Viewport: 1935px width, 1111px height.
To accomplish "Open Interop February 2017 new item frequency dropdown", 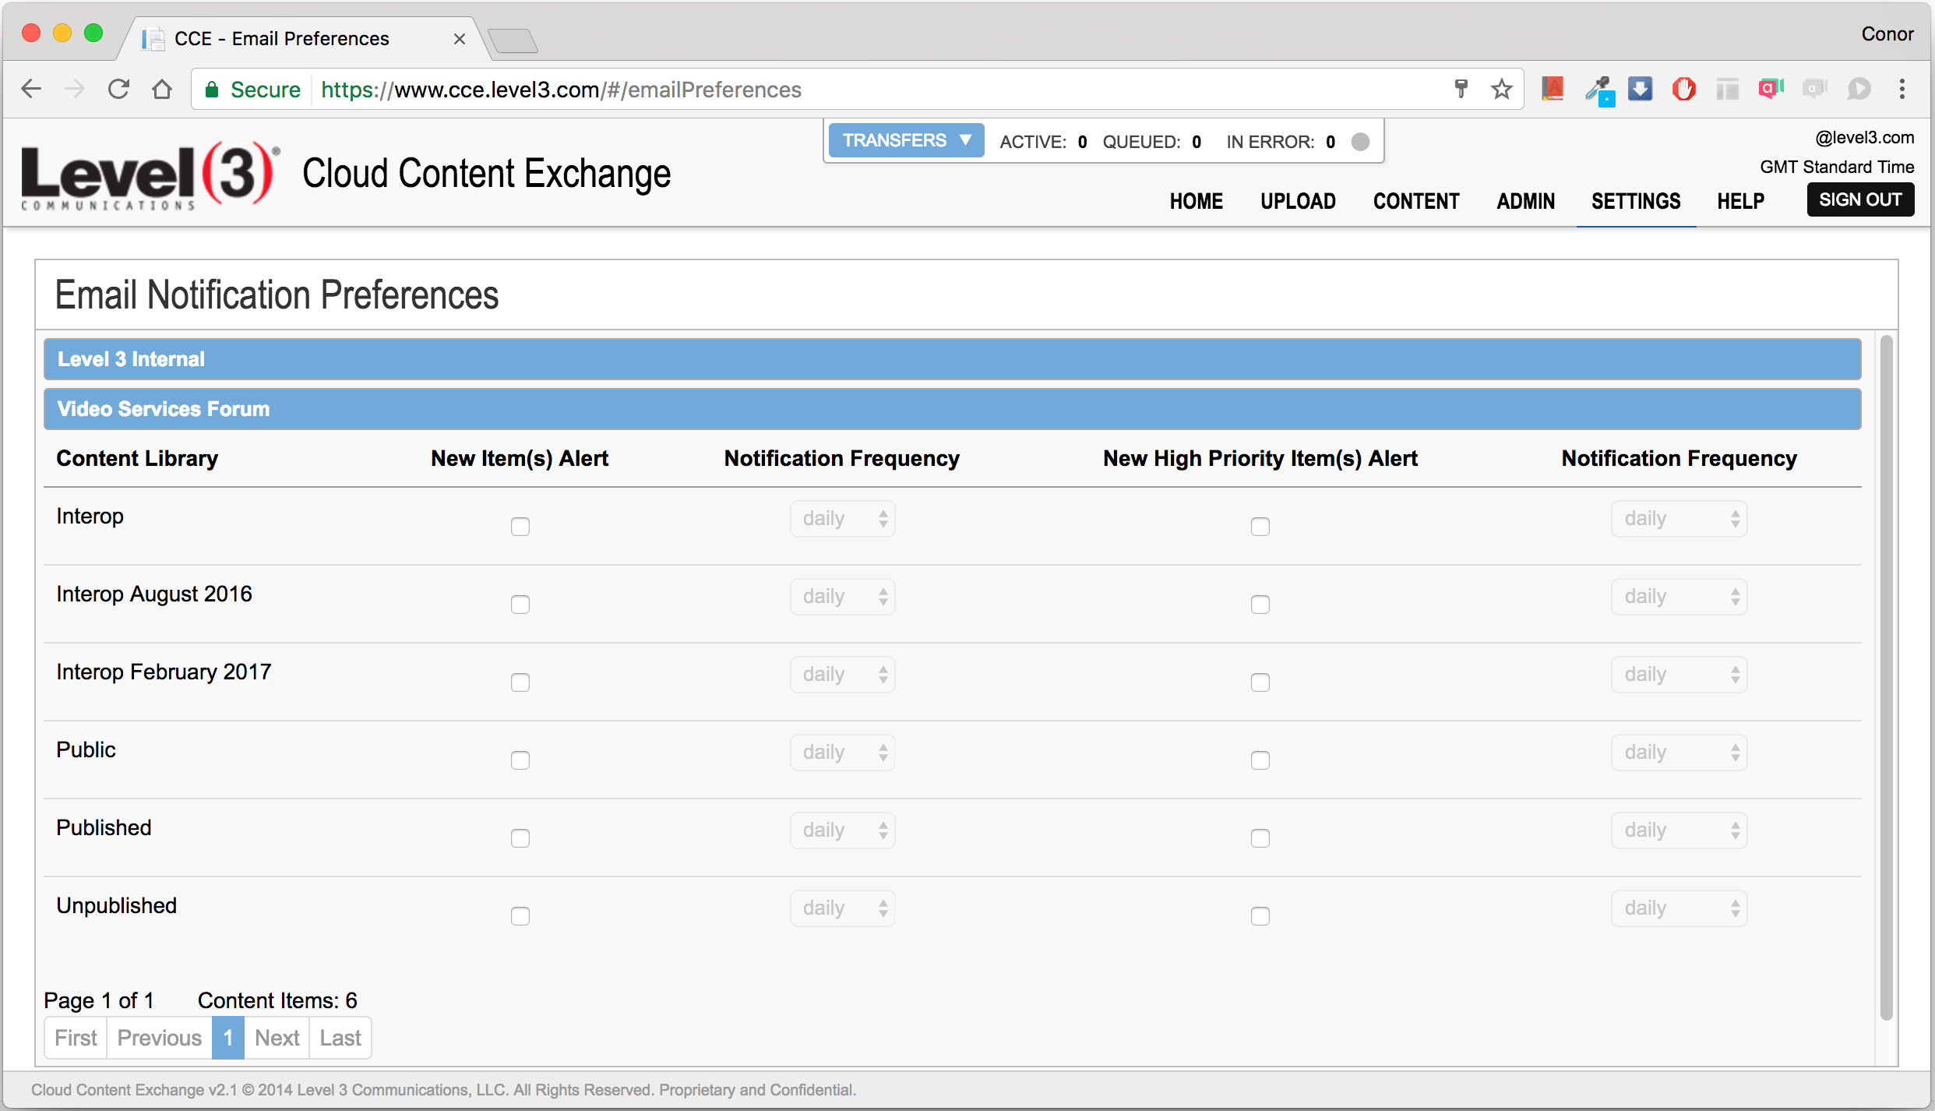I will point(843,675).
